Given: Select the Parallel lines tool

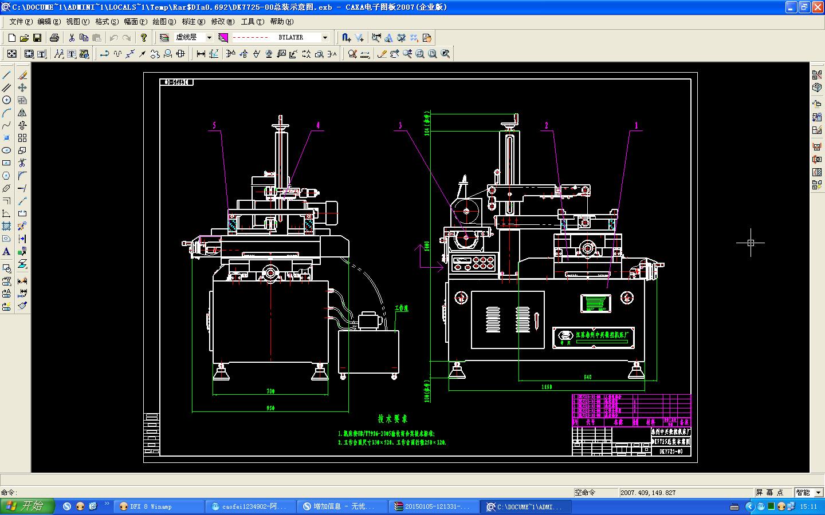Looking at the screenshot, I should pyautogui.click(x=7, y=88).
